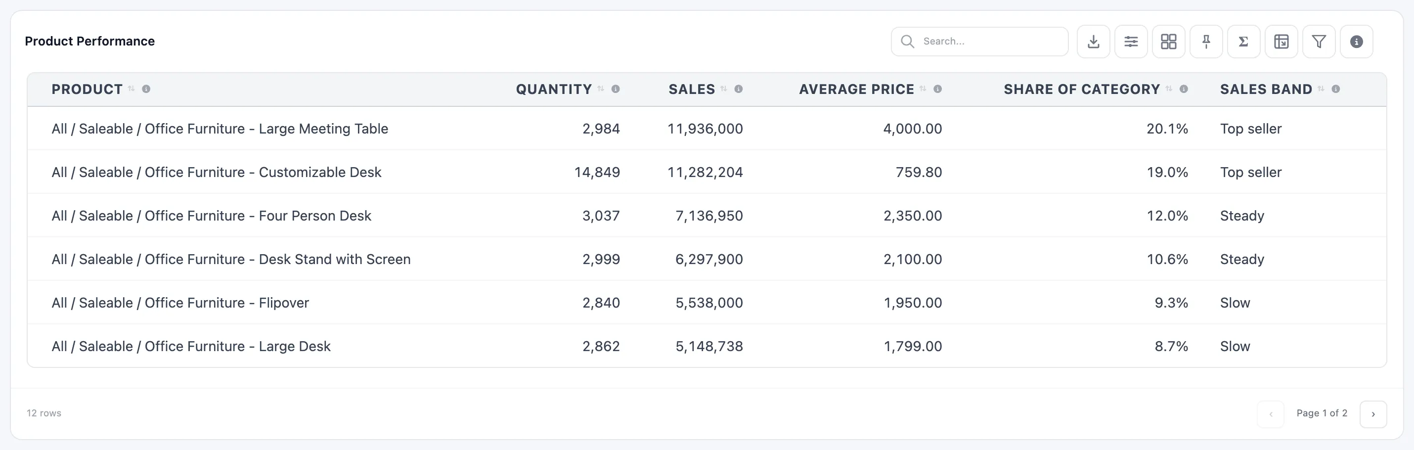
Task: Select the Large Desk product name
Action: (191, 346)
